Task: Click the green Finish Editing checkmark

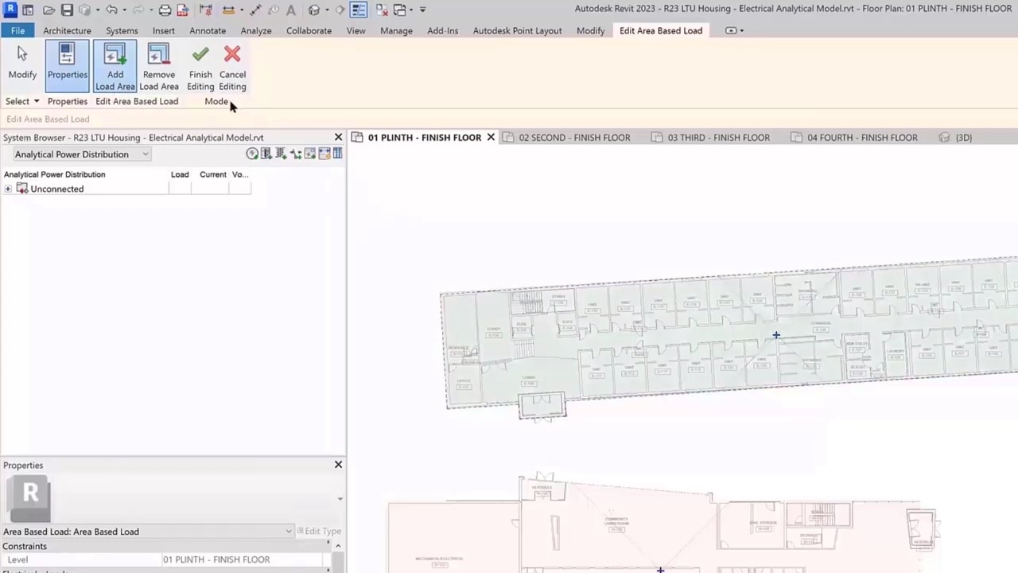Action: 200,67
